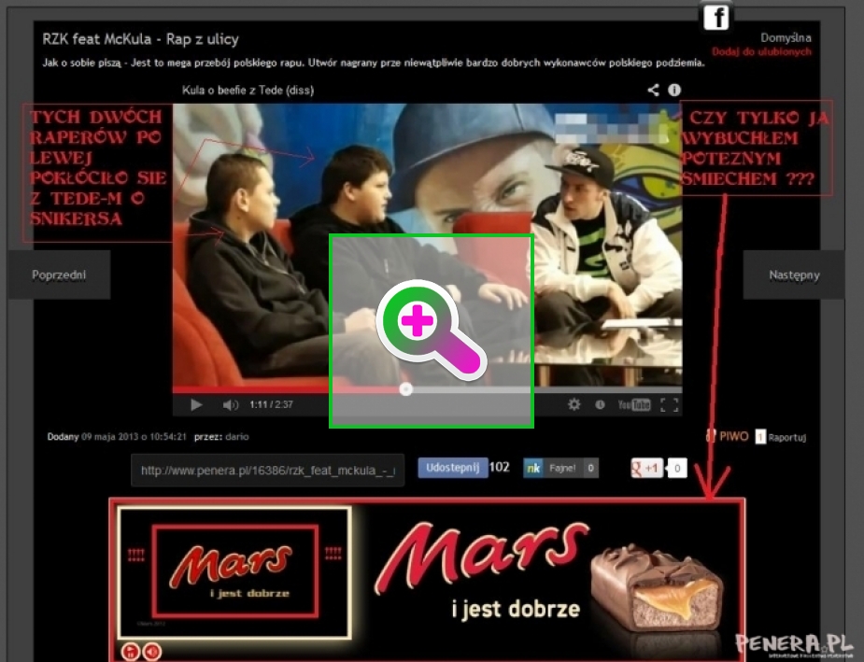Open the Facebook icon at the top
Viewport: 864px width, 662px height.
click(x=715, y=17)
